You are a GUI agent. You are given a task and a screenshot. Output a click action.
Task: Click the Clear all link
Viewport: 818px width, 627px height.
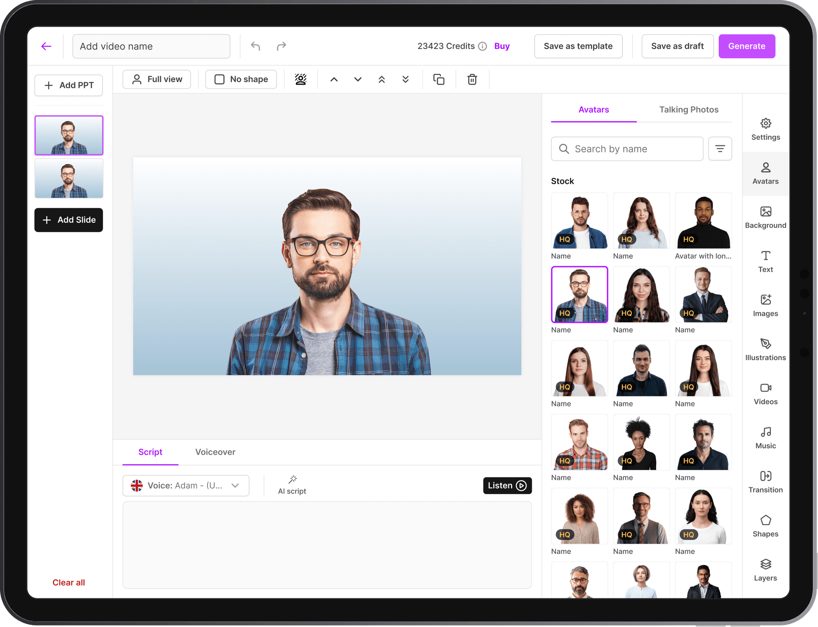click(69, 582)
